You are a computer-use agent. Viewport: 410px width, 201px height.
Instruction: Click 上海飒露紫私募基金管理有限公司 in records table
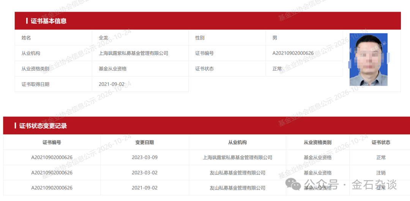237,157
